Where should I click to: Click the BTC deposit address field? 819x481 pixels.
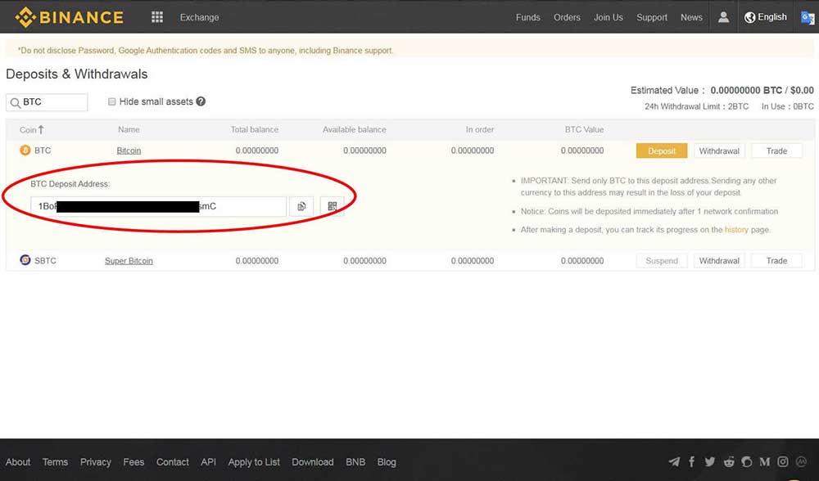(x=158, y=206)
